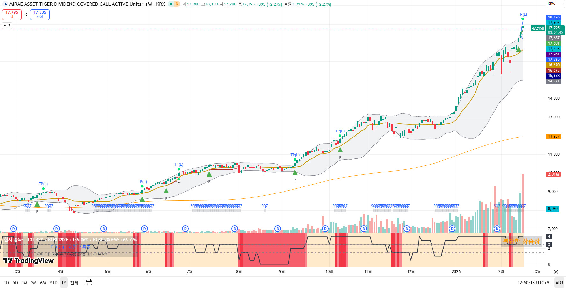The image size is (566, 288).
Task: Click the 14,971 gray price label
Action: (x=554, y=81)
